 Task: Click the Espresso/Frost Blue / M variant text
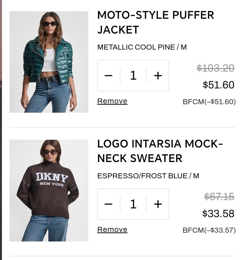point(148,176)
